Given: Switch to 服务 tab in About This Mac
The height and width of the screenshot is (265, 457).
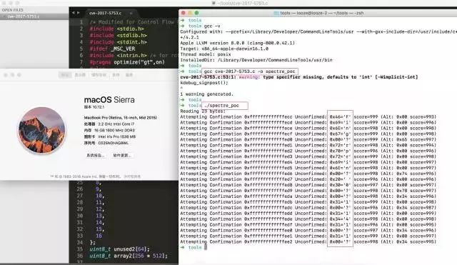Looking at the screenshot, I should [x=129, y=75].
